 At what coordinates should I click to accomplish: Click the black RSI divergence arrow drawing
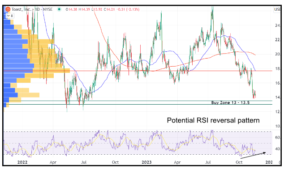[x=253, y=156]
